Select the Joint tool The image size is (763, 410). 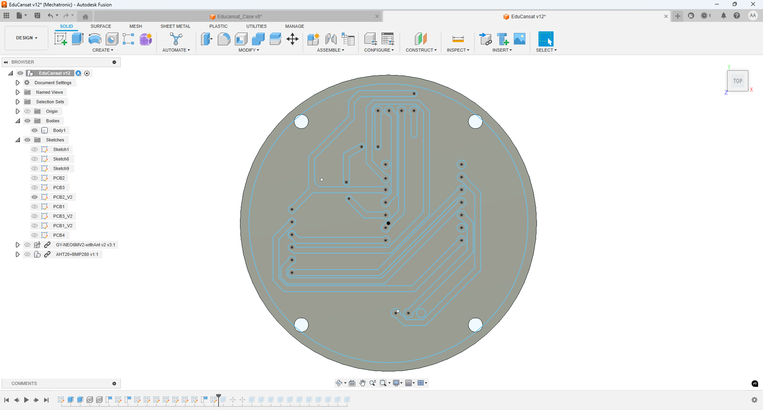(x=331, y=39)
